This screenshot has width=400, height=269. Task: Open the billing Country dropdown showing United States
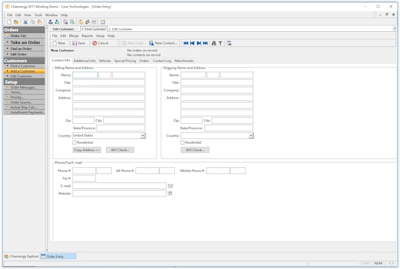(143, 136)
